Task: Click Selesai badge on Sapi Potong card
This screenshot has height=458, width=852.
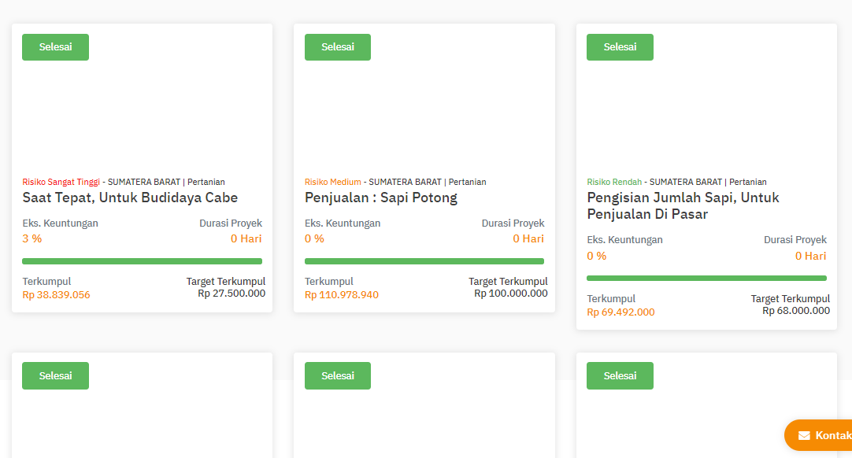Action: point(338,47)
